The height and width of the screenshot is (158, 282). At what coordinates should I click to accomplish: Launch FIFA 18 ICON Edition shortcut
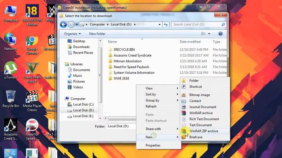pos(32,15)
